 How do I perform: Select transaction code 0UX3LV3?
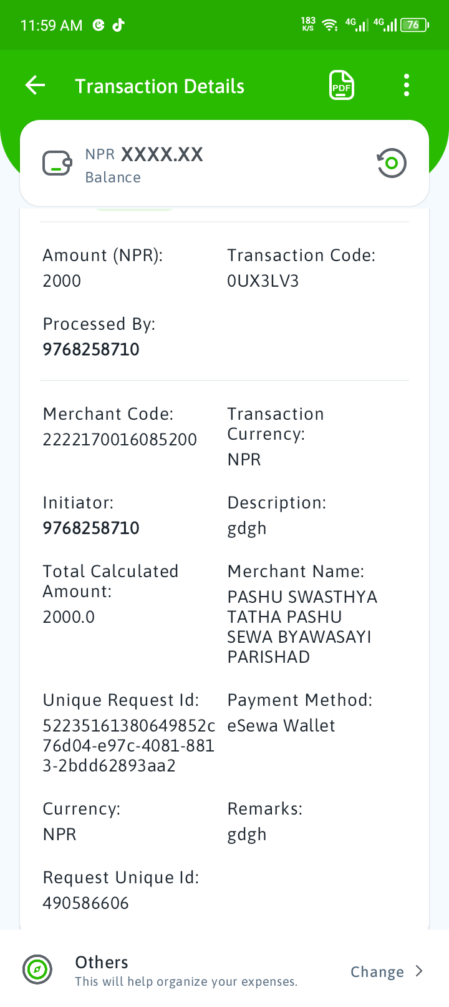pyautogui.click(x=263, y=281)
